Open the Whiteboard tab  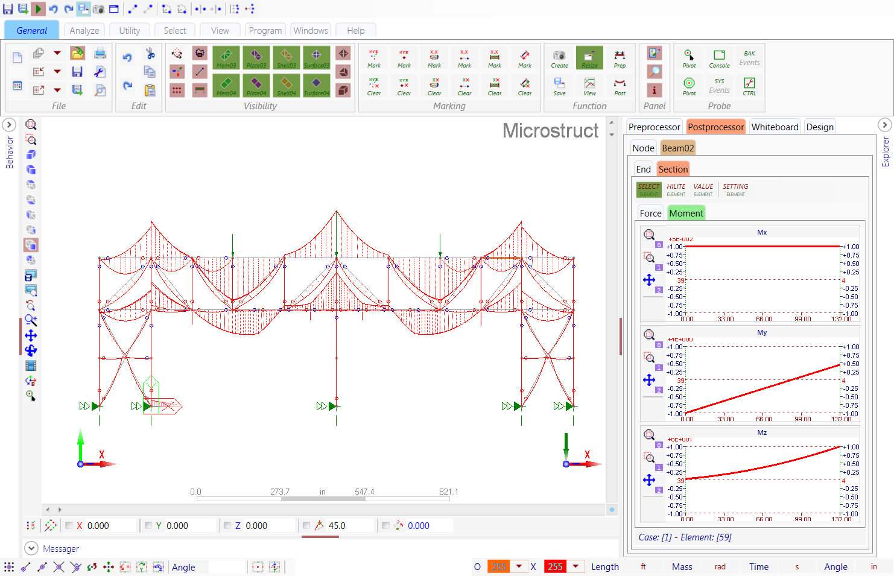pyautogui.click(x=775, y=127)
